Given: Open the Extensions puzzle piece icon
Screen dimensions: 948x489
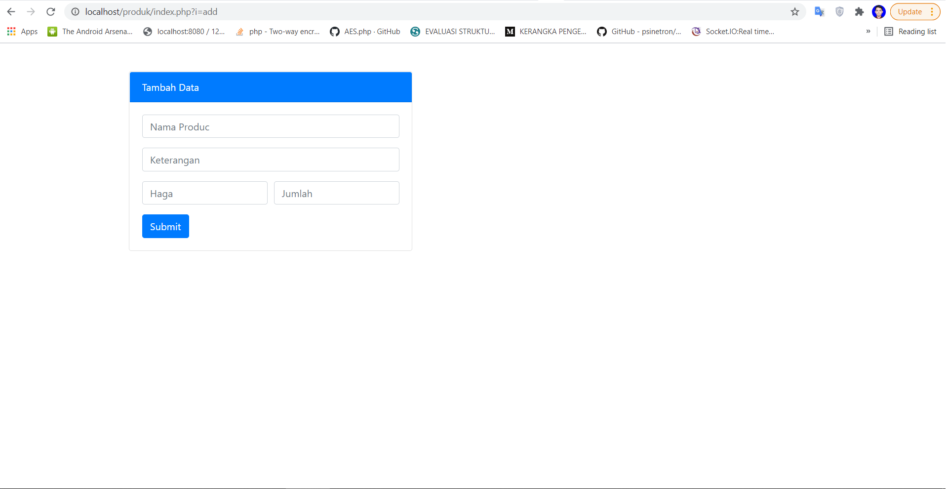Looking at the screenshot, I should coord(859,11).
